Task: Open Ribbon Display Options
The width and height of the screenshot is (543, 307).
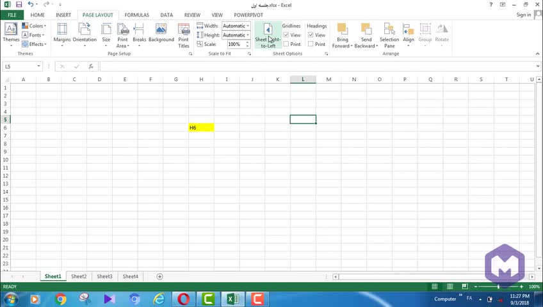Action: [x=503, y=4]
